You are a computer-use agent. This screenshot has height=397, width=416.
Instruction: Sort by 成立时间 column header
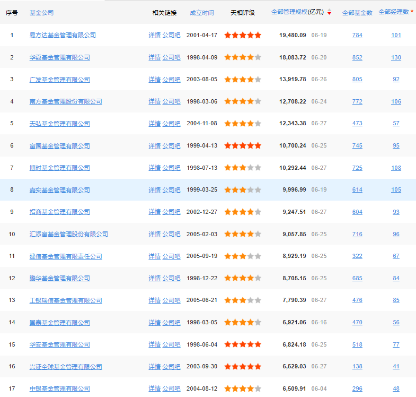pos(201,13)
